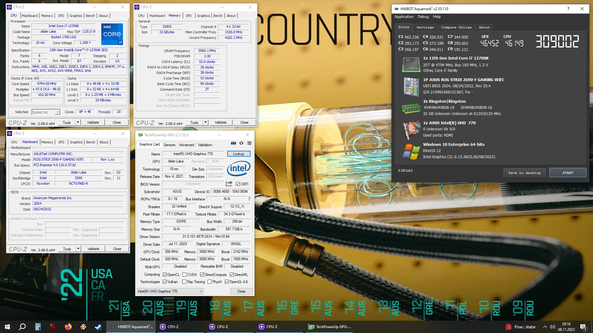Toggle the OpenGL 4.6 checkbox

[227, 282]
